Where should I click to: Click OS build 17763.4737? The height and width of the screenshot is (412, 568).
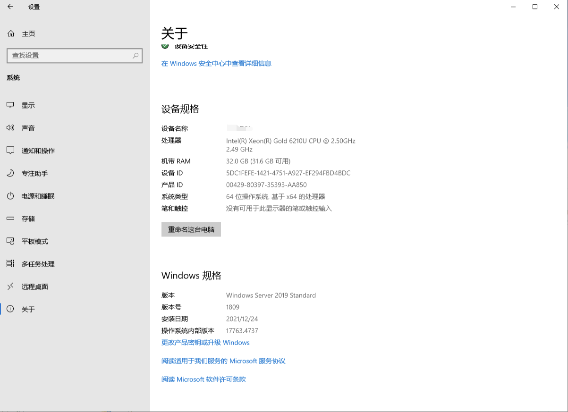point(242,331)
